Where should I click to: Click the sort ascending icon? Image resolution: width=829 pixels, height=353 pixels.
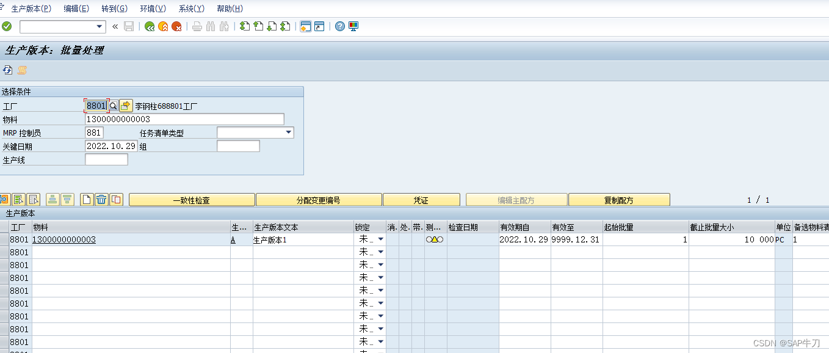pos(52,199)
